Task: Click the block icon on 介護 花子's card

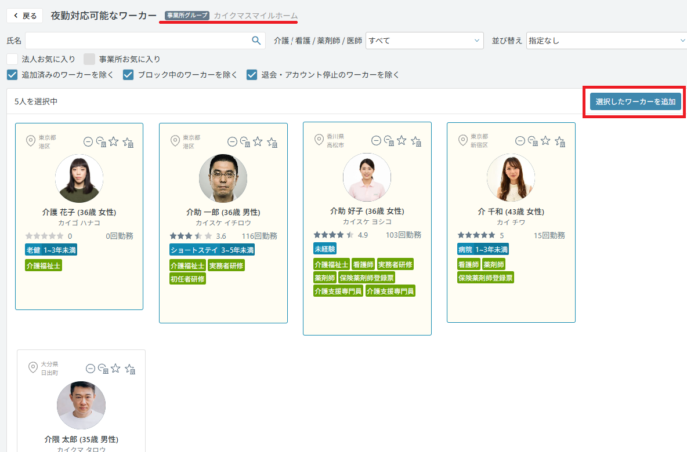Action: [x=88, y=142]
